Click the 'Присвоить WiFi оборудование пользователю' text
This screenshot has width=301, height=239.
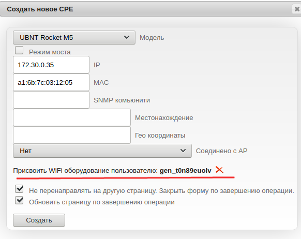coord(85,171)
